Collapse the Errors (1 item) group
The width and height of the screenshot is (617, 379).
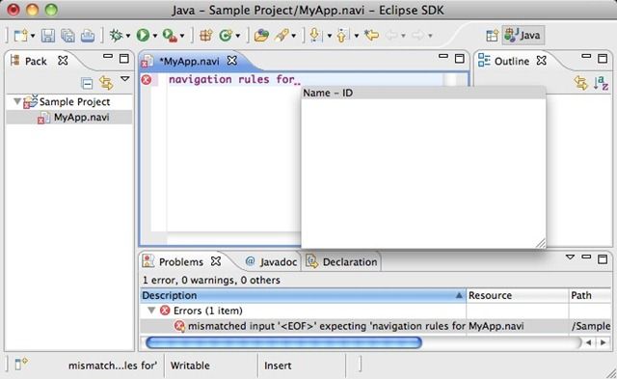click(151, 311)
